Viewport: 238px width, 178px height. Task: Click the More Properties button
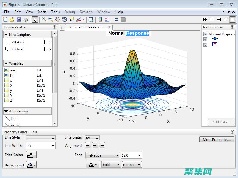(x=217, y=139)
